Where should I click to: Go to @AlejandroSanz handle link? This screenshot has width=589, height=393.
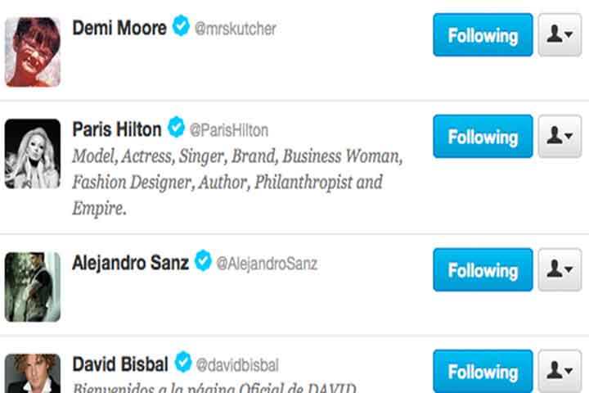pyautogui.click(x=267, y=264)
